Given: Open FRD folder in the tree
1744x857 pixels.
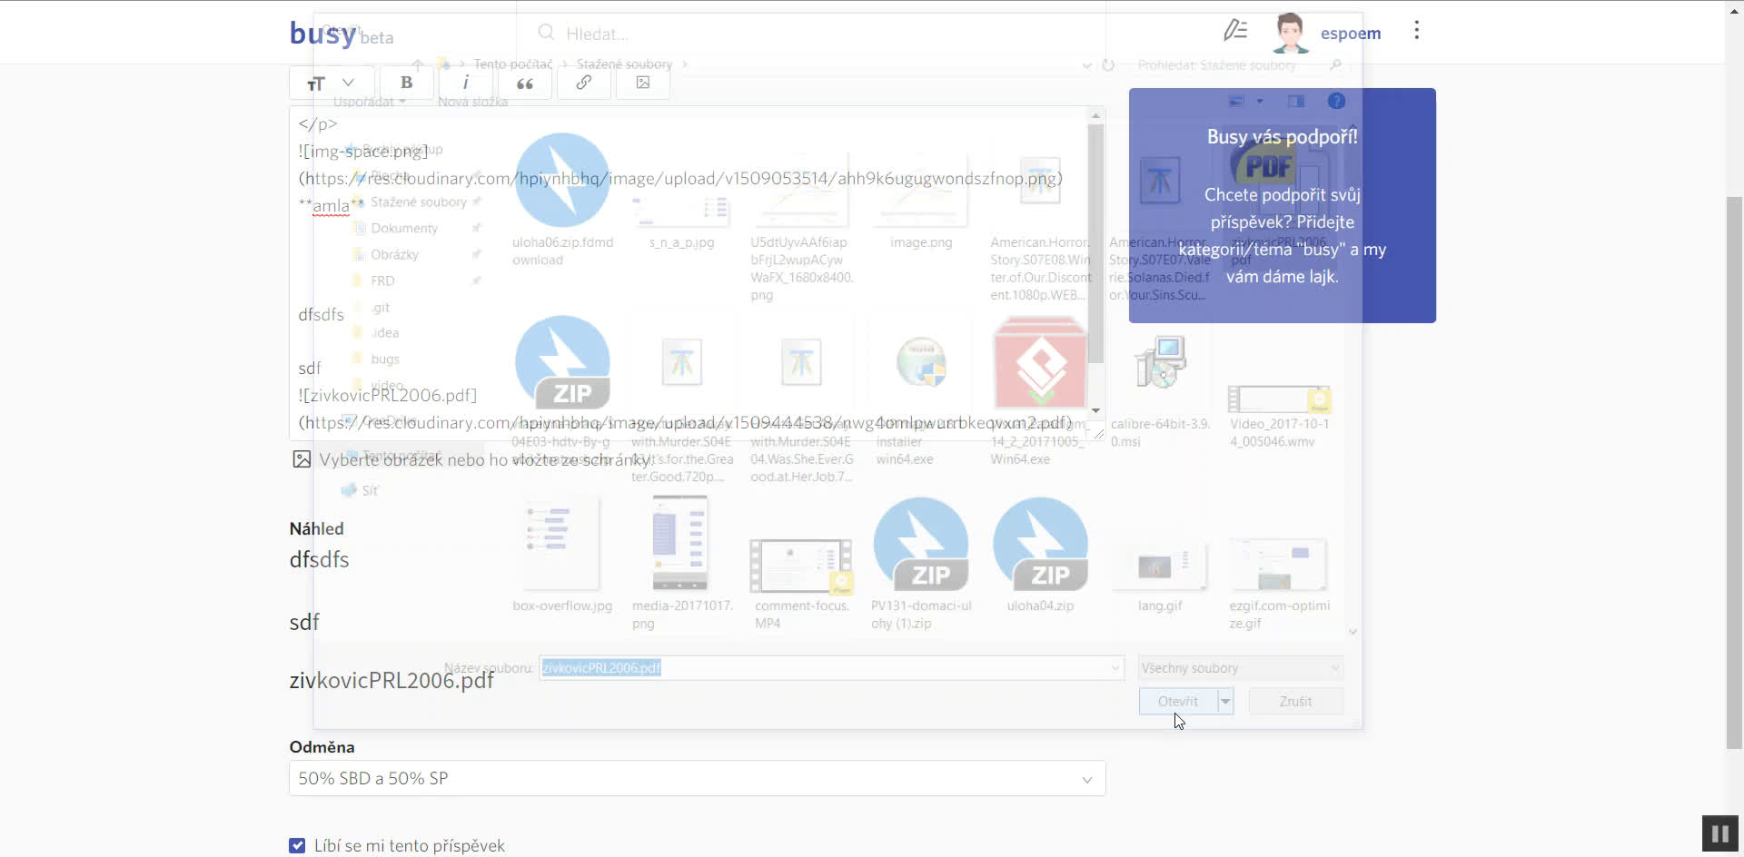Looking at the screenshot, I should pos(382,281).
